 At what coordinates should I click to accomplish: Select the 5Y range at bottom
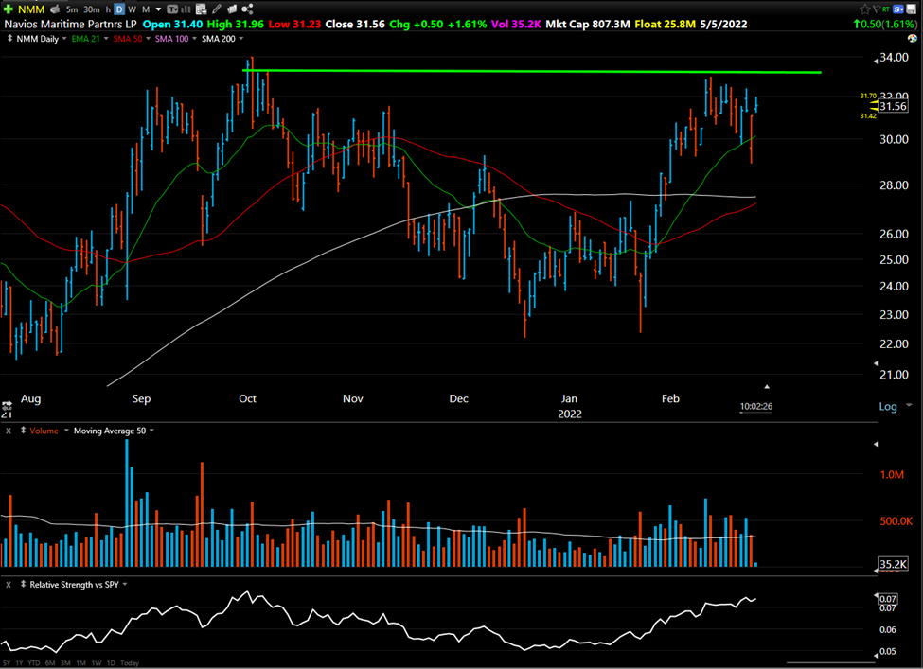click(x=6, y=663)
